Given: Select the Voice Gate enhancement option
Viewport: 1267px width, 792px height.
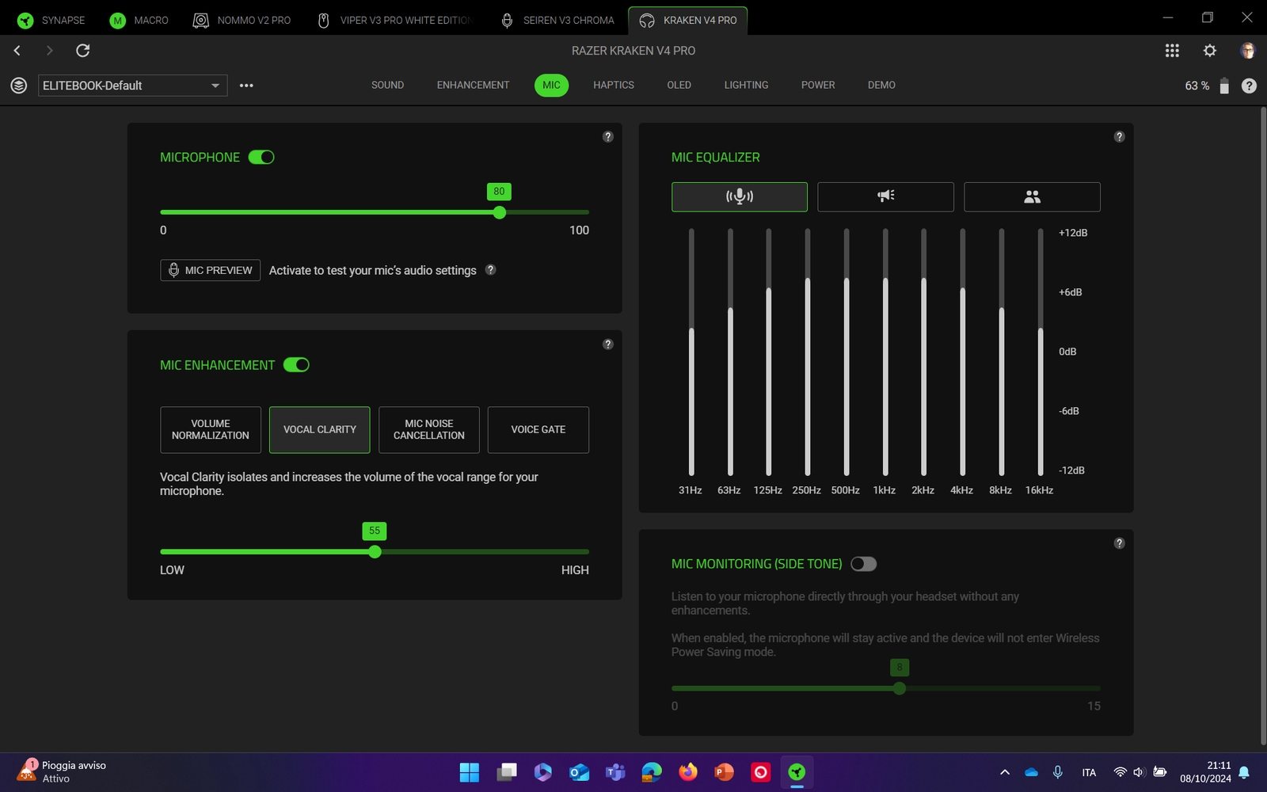Looking at the screenshot, I should [538, 429].
